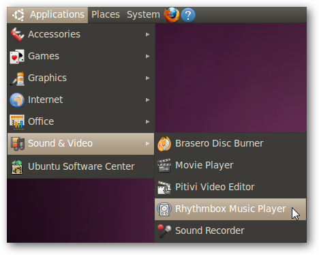Select the Internet menu entry text
Image resolution: width=319 pixels, height=255 pixels.
(46, 100)
